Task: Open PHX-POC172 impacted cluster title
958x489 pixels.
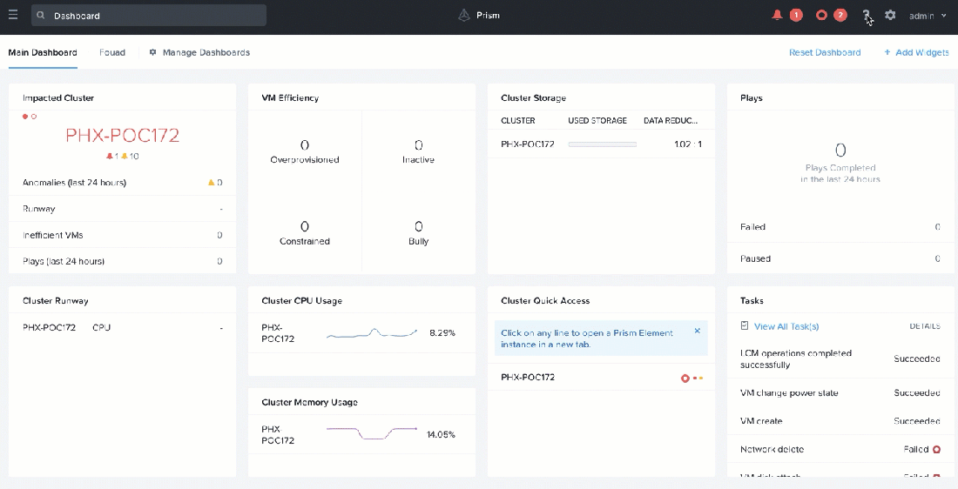Action: (122, 135)
